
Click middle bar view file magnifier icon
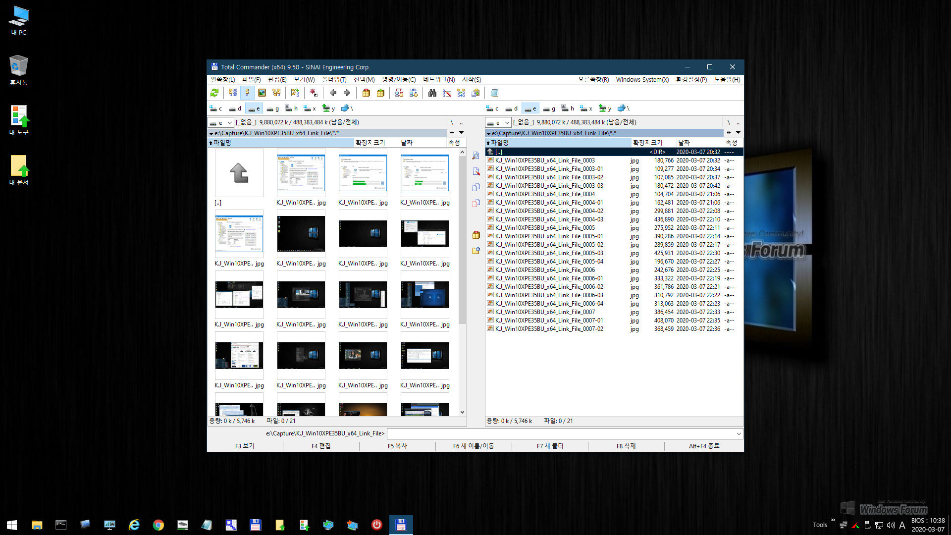[x=476, y=156]
